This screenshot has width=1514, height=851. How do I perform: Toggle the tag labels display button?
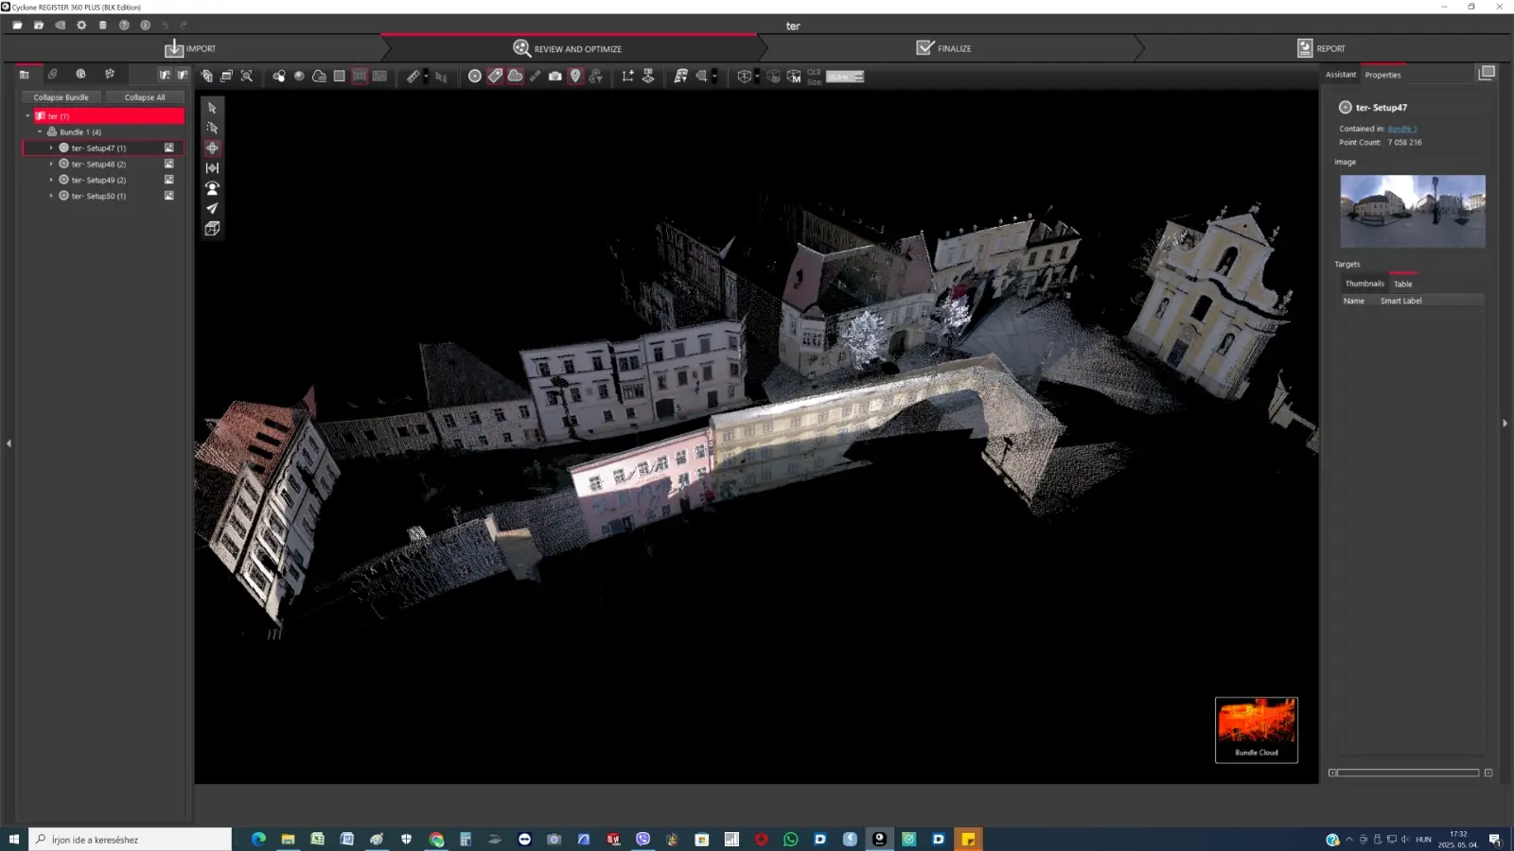(x=495, y=77)
